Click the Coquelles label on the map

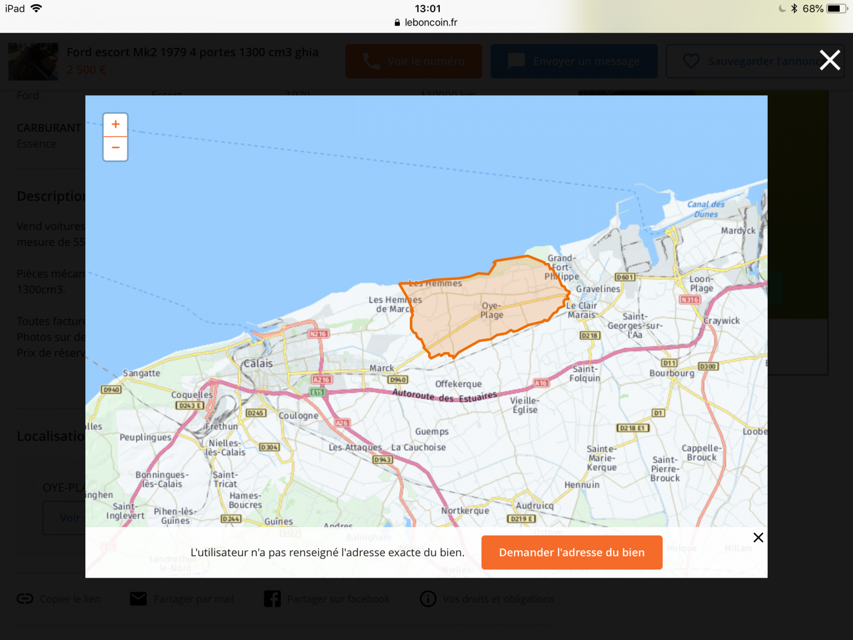point(192,395)
